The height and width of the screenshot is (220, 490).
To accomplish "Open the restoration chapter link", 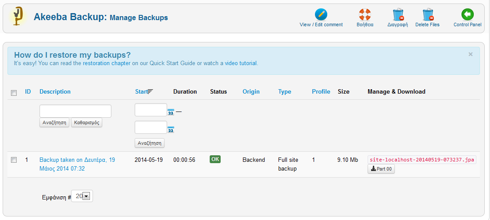I will click(107, 63).
